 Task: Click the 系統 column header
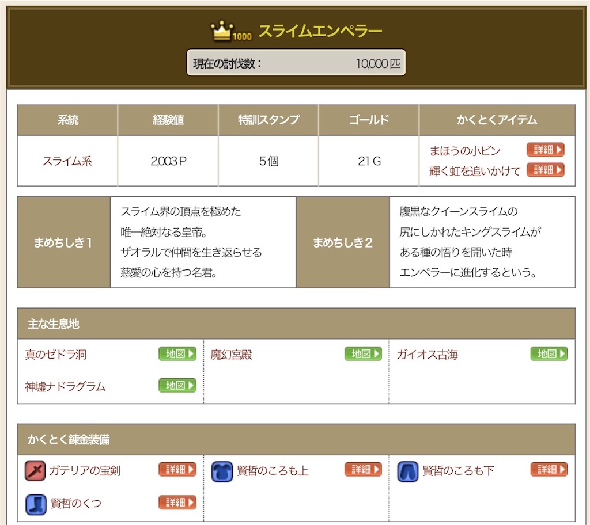68,120
